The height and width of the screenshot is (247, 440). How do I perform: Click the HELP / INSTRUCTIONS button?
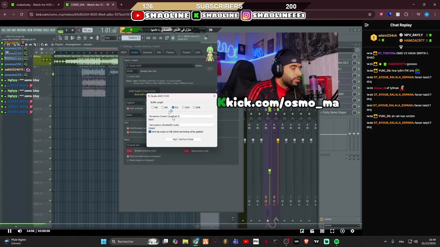pyautogui.click(x=183, y=140)
